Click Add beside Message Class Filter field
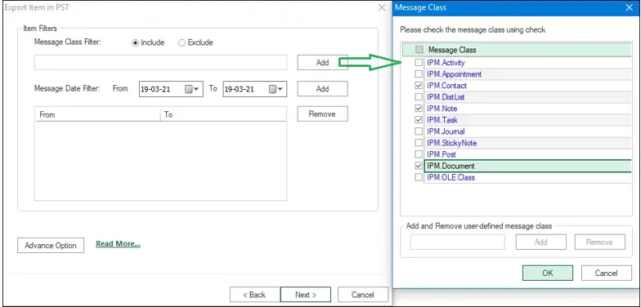The height and width of the screenshot is (307, 641). [322, 62]
